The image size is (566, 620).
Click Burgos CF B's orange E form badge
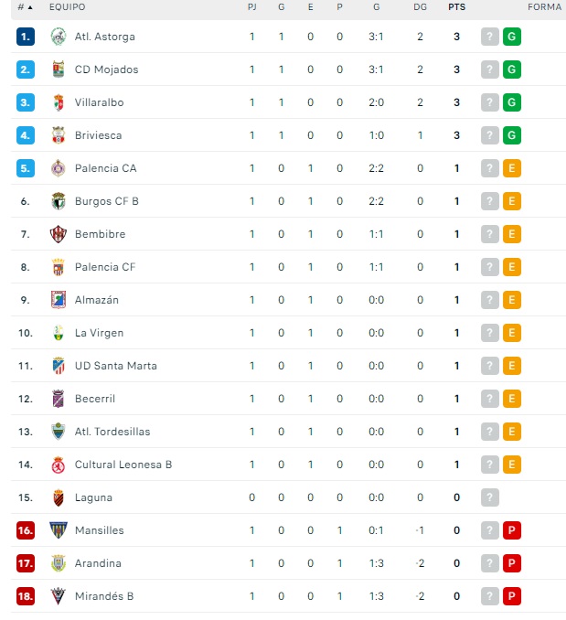click(x=512, y=201)
